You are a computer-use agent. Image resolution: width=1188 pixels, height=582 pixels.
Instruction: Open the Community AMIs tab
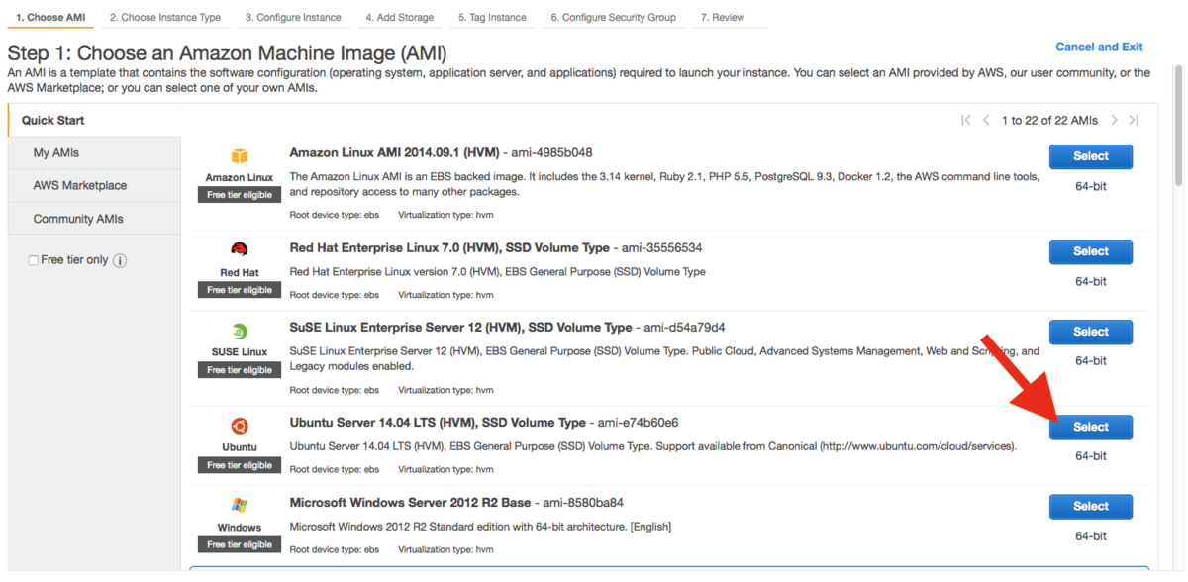click(78, 219)
